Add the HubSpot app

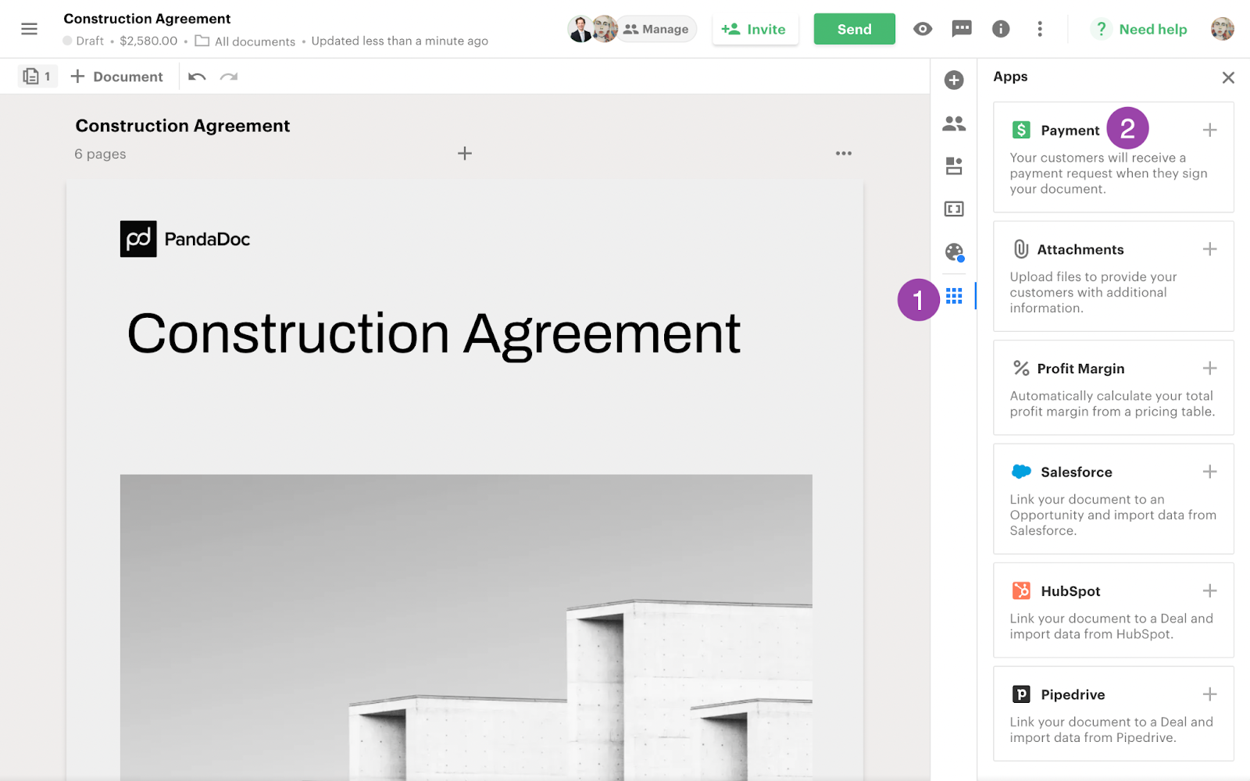tap(1209, 590)
